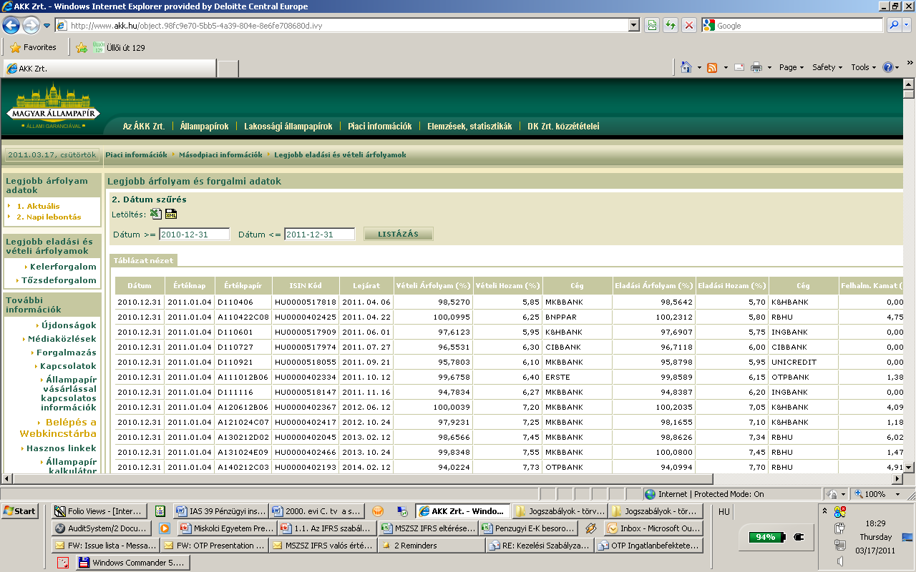Open a new blank tab

[x=228, y=69]
